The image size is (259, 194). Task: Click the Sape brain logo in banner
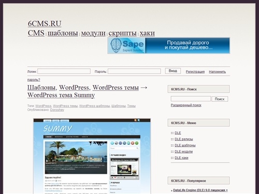click(x=116, y=46)
